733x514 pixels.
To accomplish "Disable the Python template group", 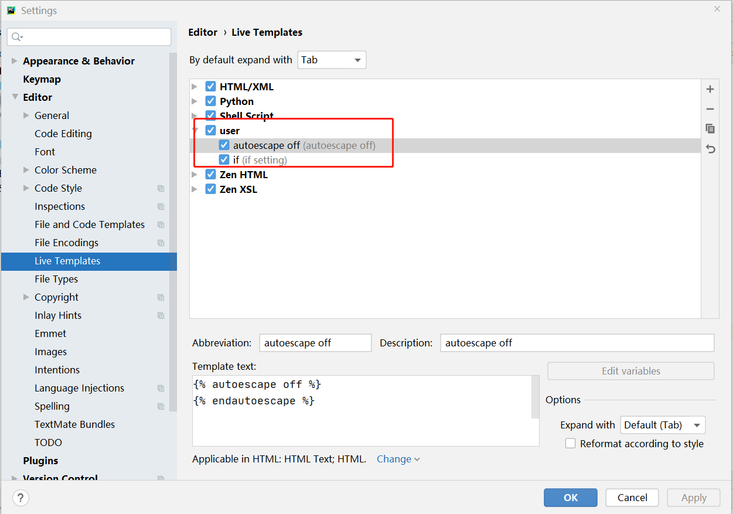I will (x=210, y=101).
